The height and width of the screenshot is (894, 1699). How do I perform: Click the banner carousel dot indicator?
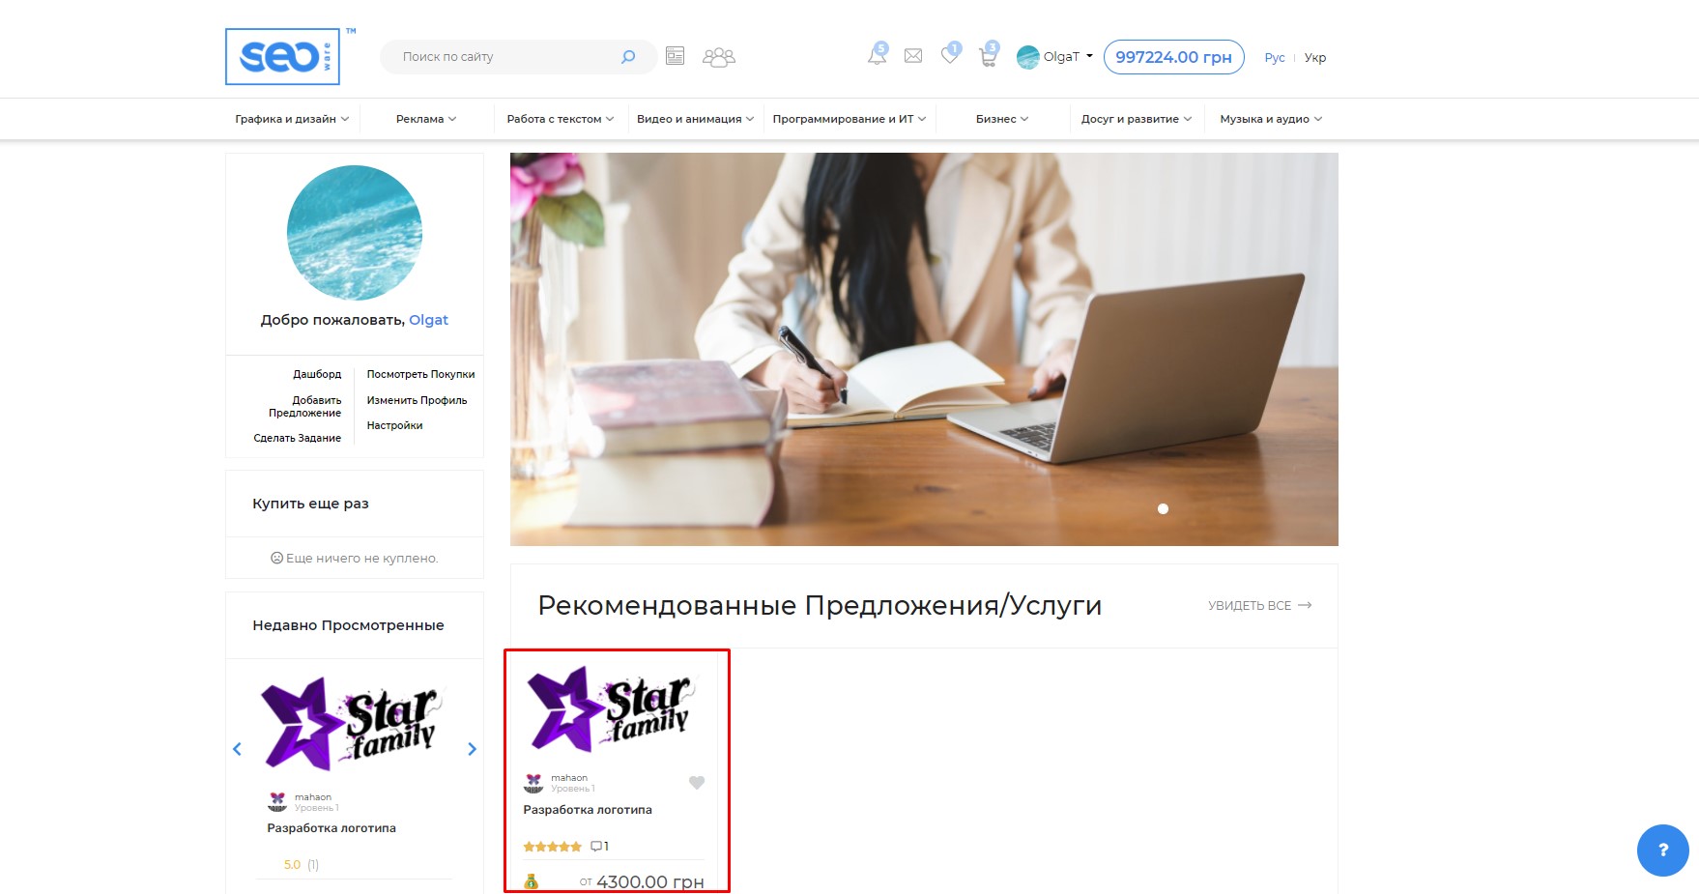click(x=1163, y=509)
